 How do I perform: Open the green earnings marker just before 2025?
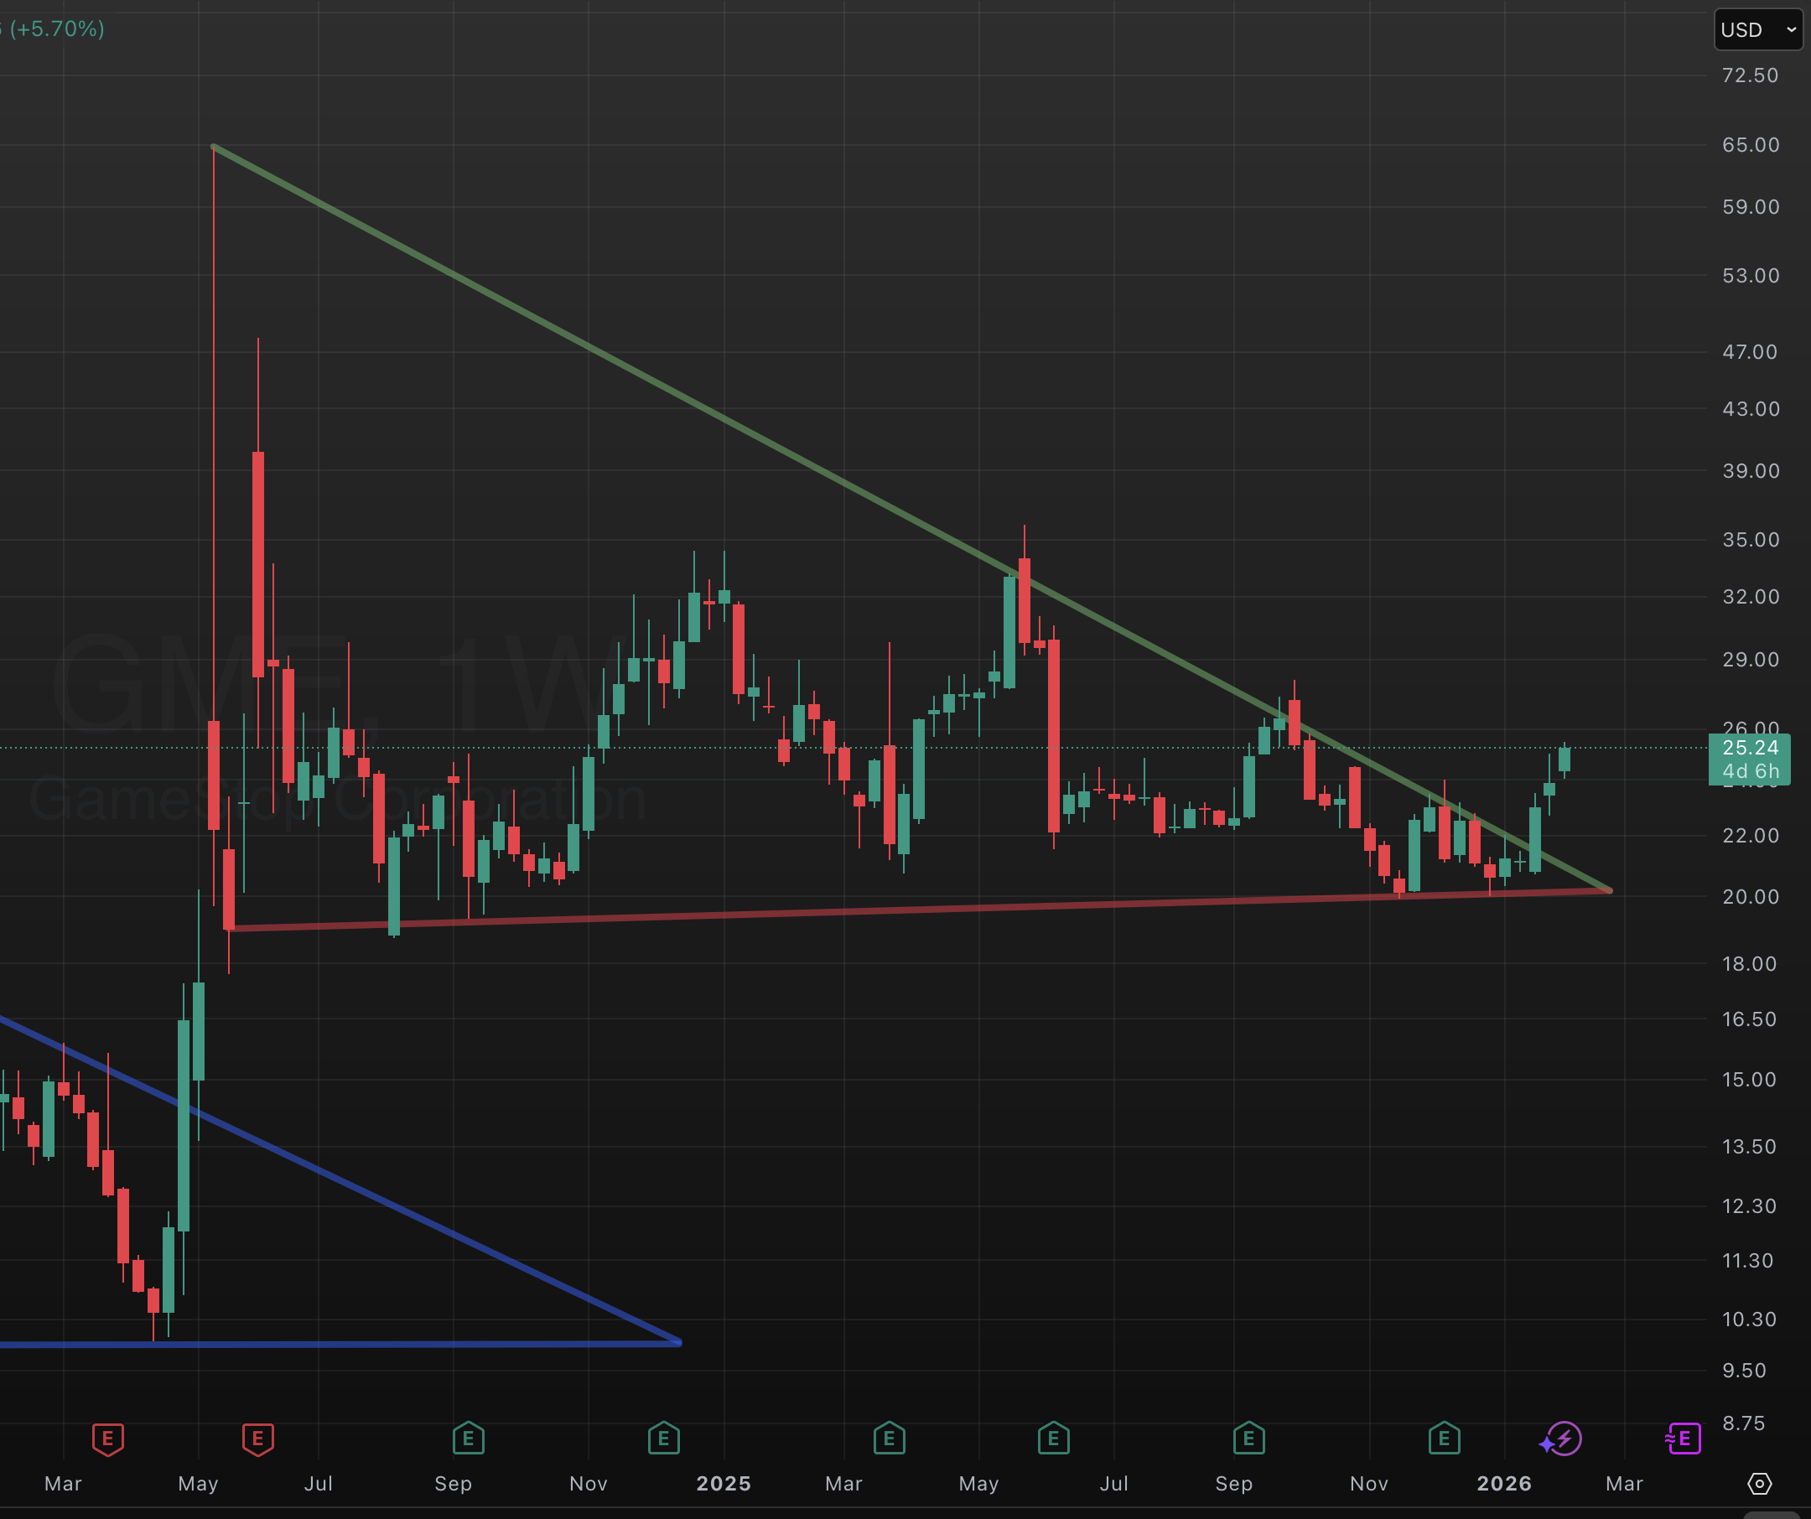point(664,1438)
